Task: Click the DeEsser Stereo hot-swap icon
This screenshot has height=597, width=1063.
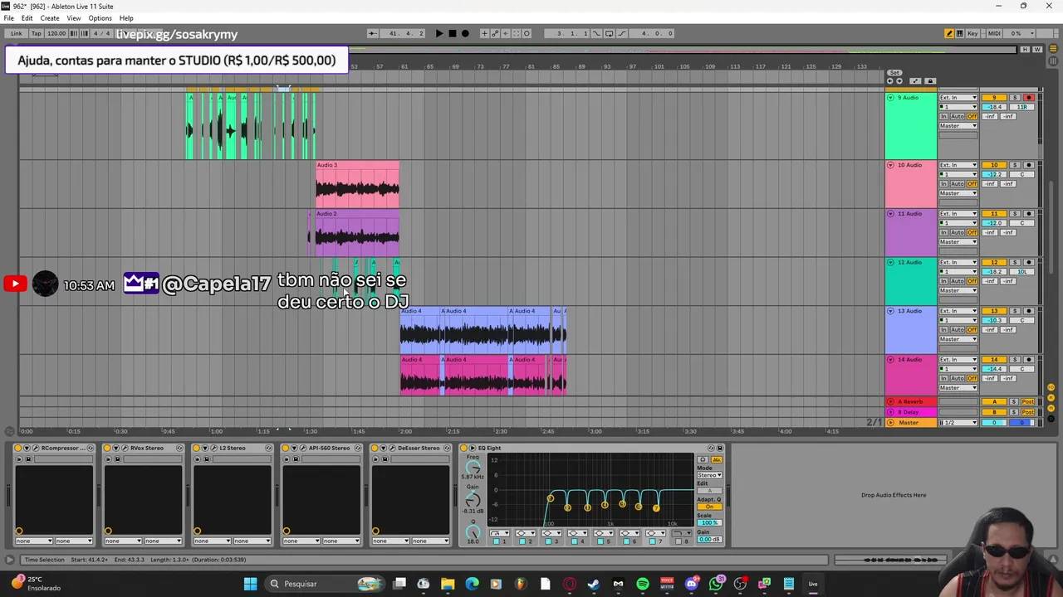Action: pyautogui.click(x=446, y=448)
